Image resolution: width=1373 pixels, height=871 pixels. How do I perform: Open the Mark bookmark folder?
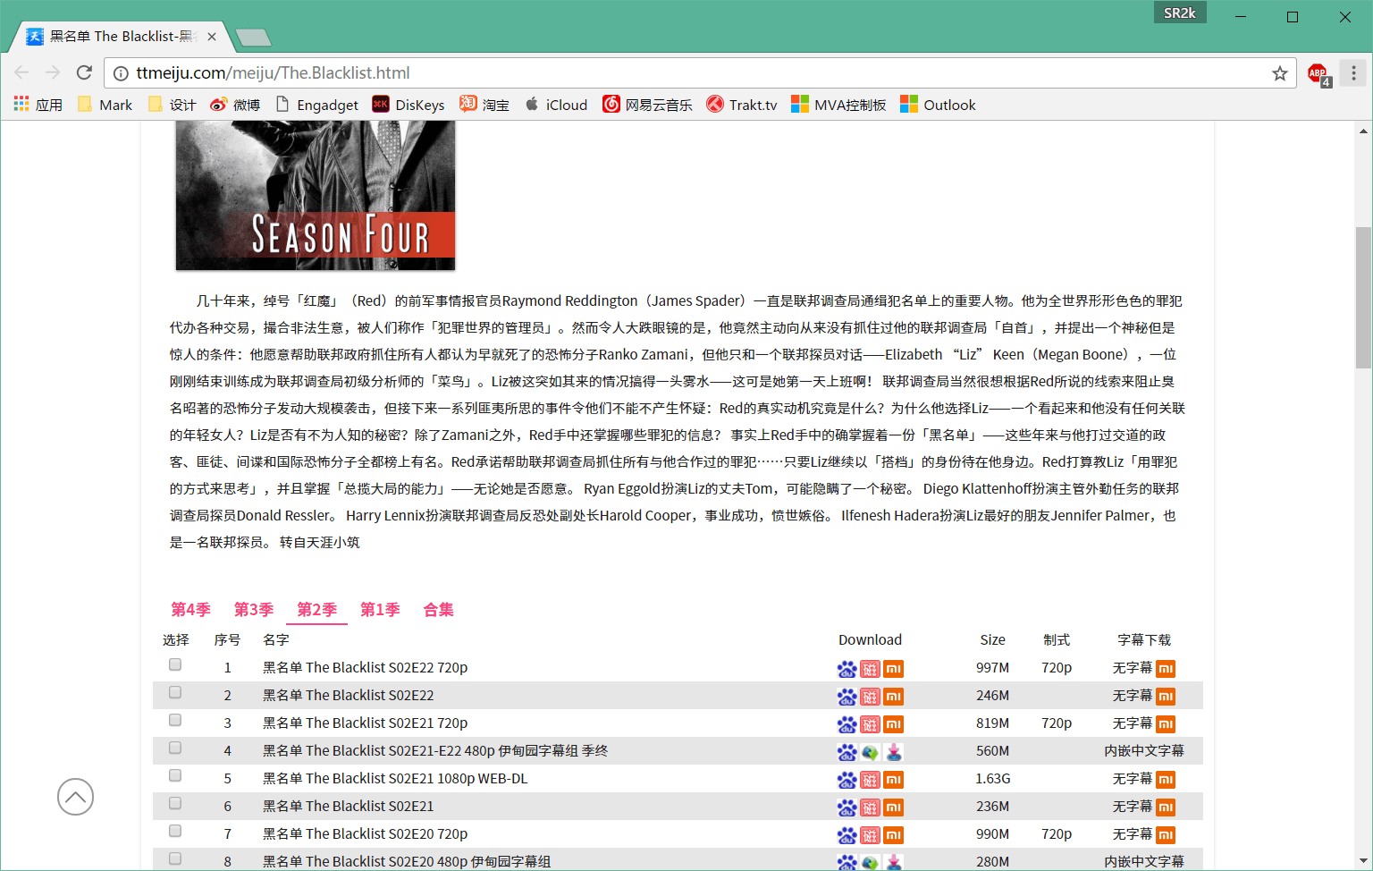105,105
